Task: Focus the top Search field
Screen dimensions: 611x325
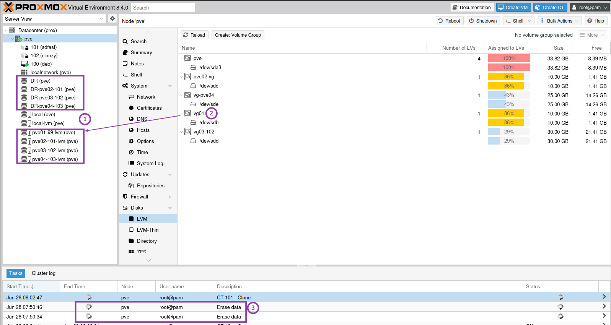Action: tap(163, 8)
